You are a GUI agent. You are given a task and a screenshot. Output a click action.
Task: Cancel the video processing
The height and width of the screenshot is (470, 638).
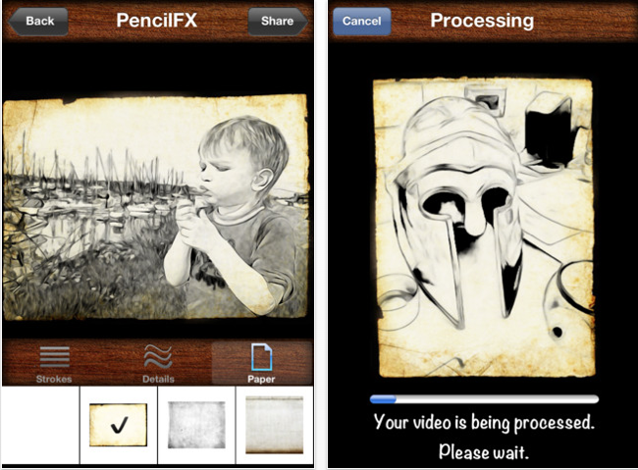(x=362, y=22)
